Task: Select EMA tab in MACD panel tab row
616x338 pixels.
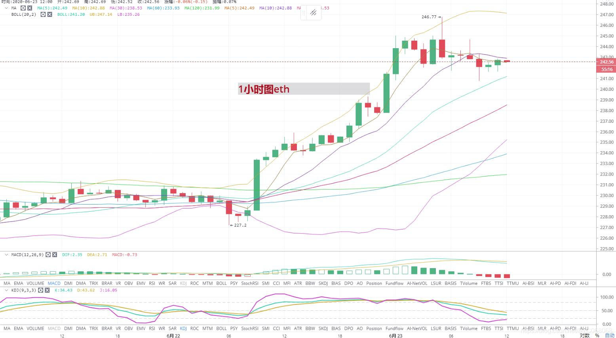Action: coord(18,283)
